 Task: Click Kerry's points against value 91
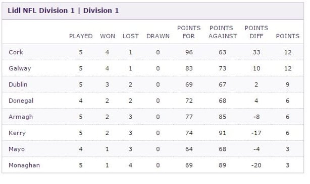pos(223,133)
